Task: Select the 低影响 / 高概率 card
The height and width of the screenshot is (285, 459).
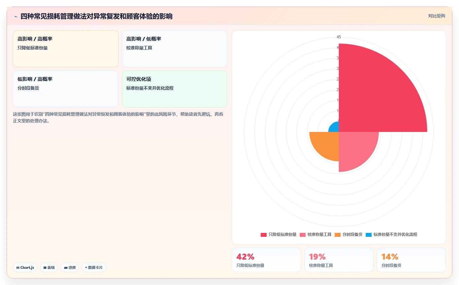Action: pyautogui.click(x=66, y=89)
